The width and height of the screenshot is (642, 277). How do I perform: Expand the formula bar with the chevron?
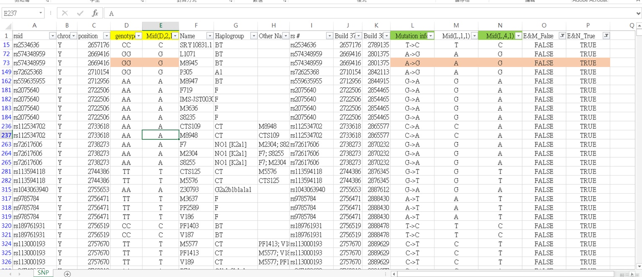(638, 13)
